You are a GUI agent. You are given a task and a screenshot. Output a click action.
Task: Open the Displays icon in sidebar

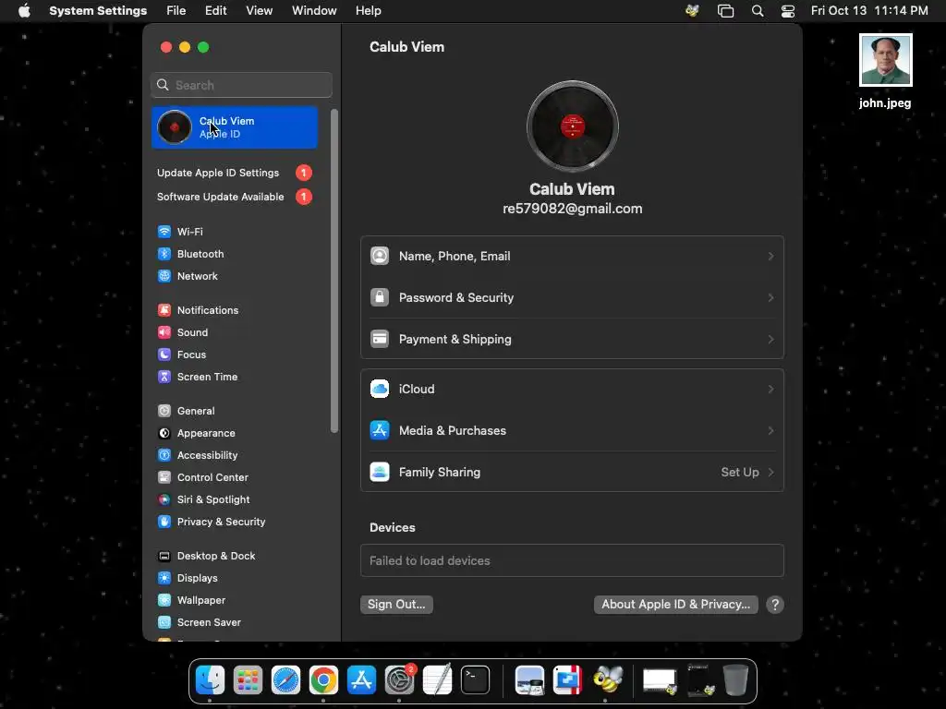(x=164, y=578)
